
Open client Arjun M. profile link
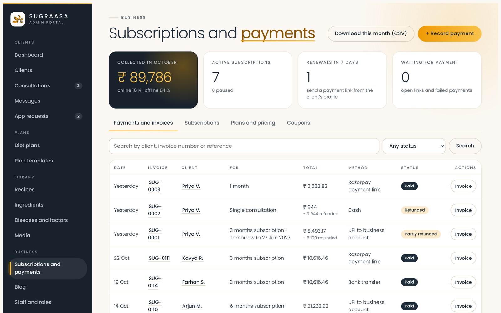pos(192,306)
